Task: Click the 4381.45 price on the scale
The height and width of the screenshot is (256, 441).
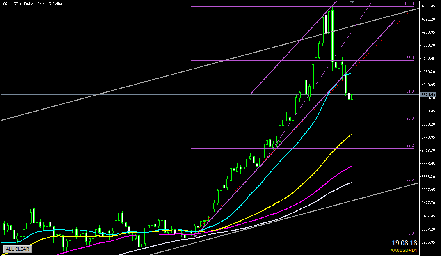Action: click(x=429, y=6)
